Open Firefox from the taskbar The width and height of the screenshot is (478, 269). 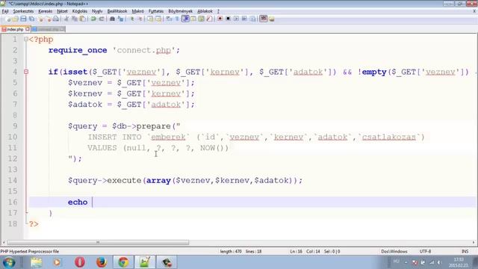coord(102,262)
